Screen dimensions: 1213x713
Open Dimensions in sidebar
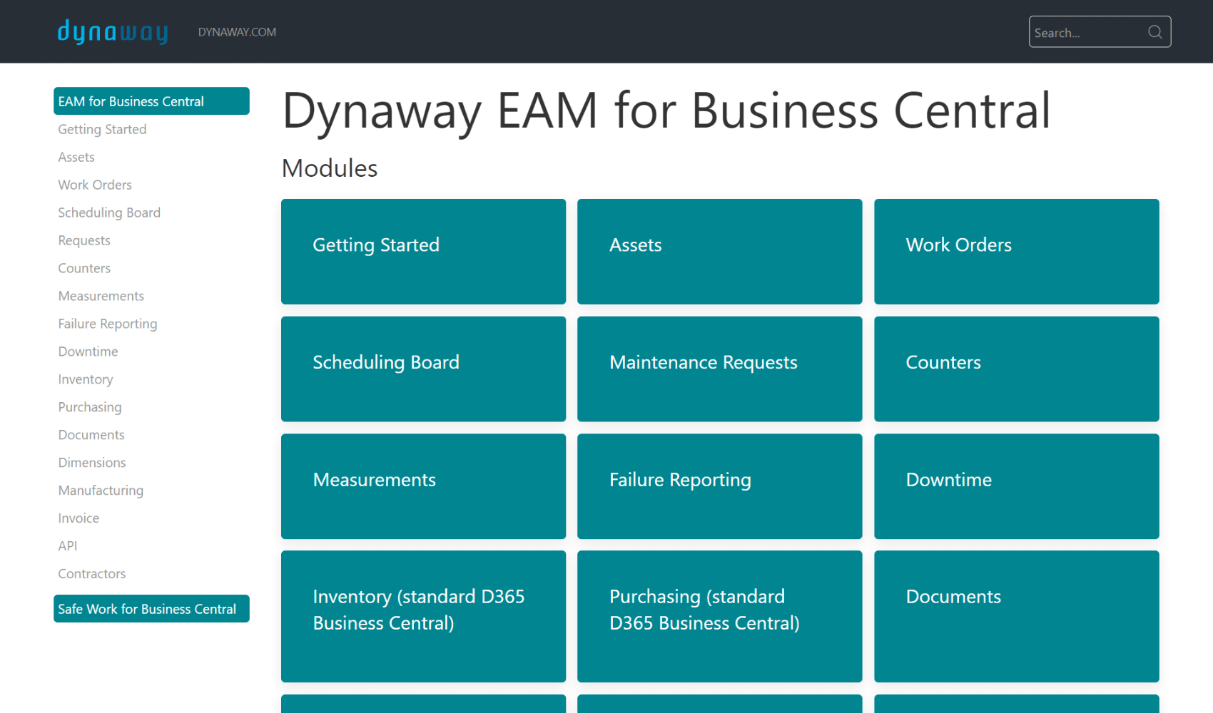pyautogui.click(x=92, y=463)
